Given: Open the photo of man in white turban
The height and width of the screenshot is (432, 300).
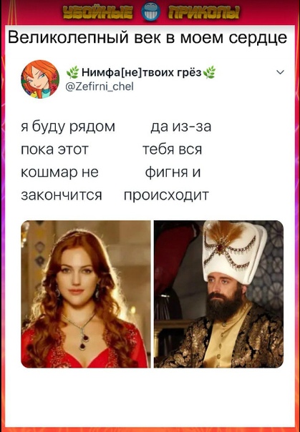Looking at the screenshot, I should tap(218, 294).
